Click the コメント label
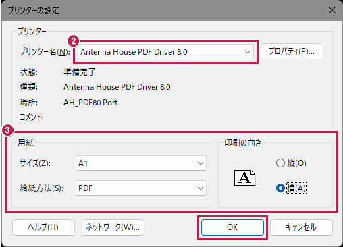Viewport: 343px width, 247px height. pos(32,117)
